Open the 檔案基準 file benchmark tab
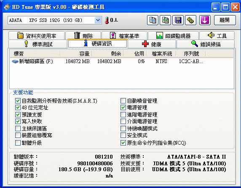 click(x=124, y=36)
